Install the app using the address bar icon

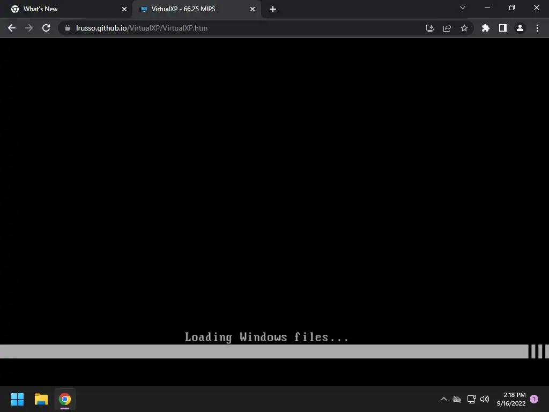pyautogui.click(x=429, y=28)
